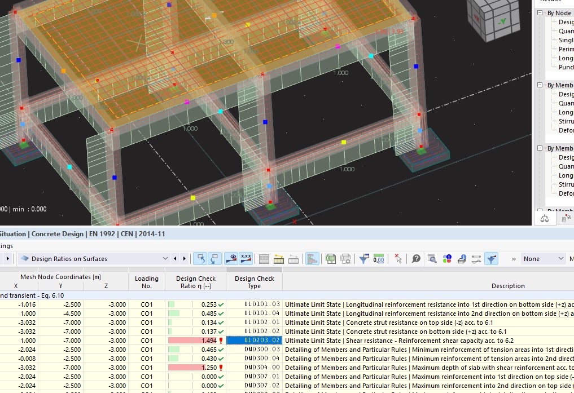Go to next table using right arrow
This screenshot has width=574, height=393.
click(185, 259)
